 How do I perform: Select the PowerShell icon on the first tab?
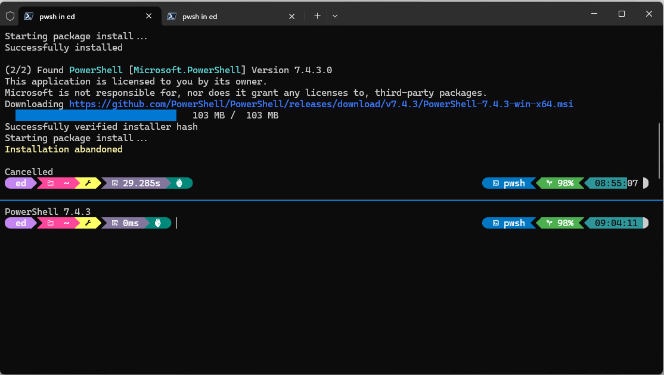(x=29, y=16)
